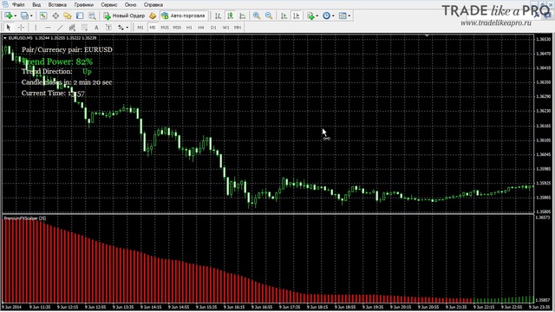Expand the Arrows dropdown arrow
Screen dimensions: 555x312
[127, 28]
